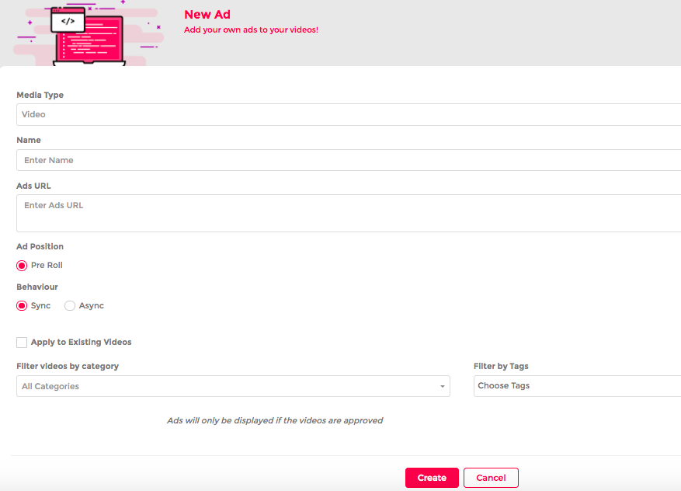
Task: Click the </> code window icon
Action: 68,21
